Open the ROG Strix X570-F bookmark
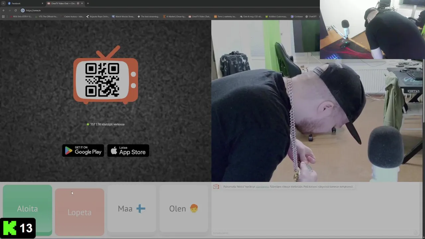The height and width of the screenshot is (239, 425). pyautogui.click(x=21, y=17)
